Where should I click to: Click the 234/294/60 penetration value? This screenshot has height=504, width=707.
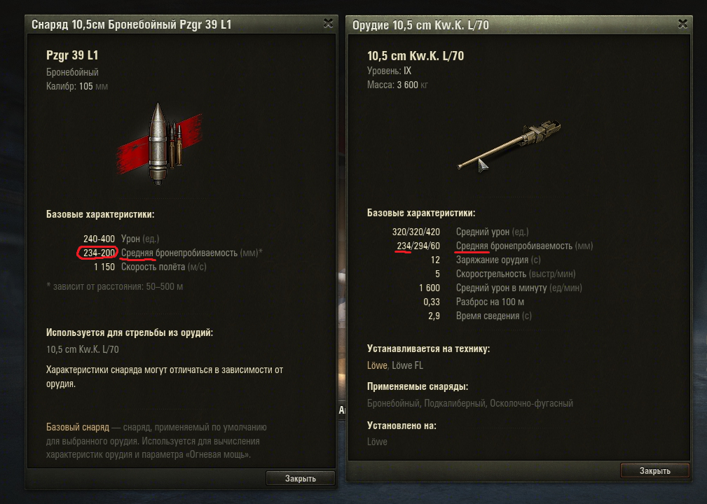(418, 246)
